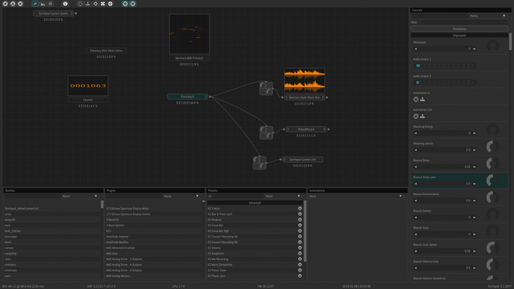The height and width of the screenshot is (289, 514).
Task: Click preset icon beside K2 Mono Compatible
Action: (300, 265)
